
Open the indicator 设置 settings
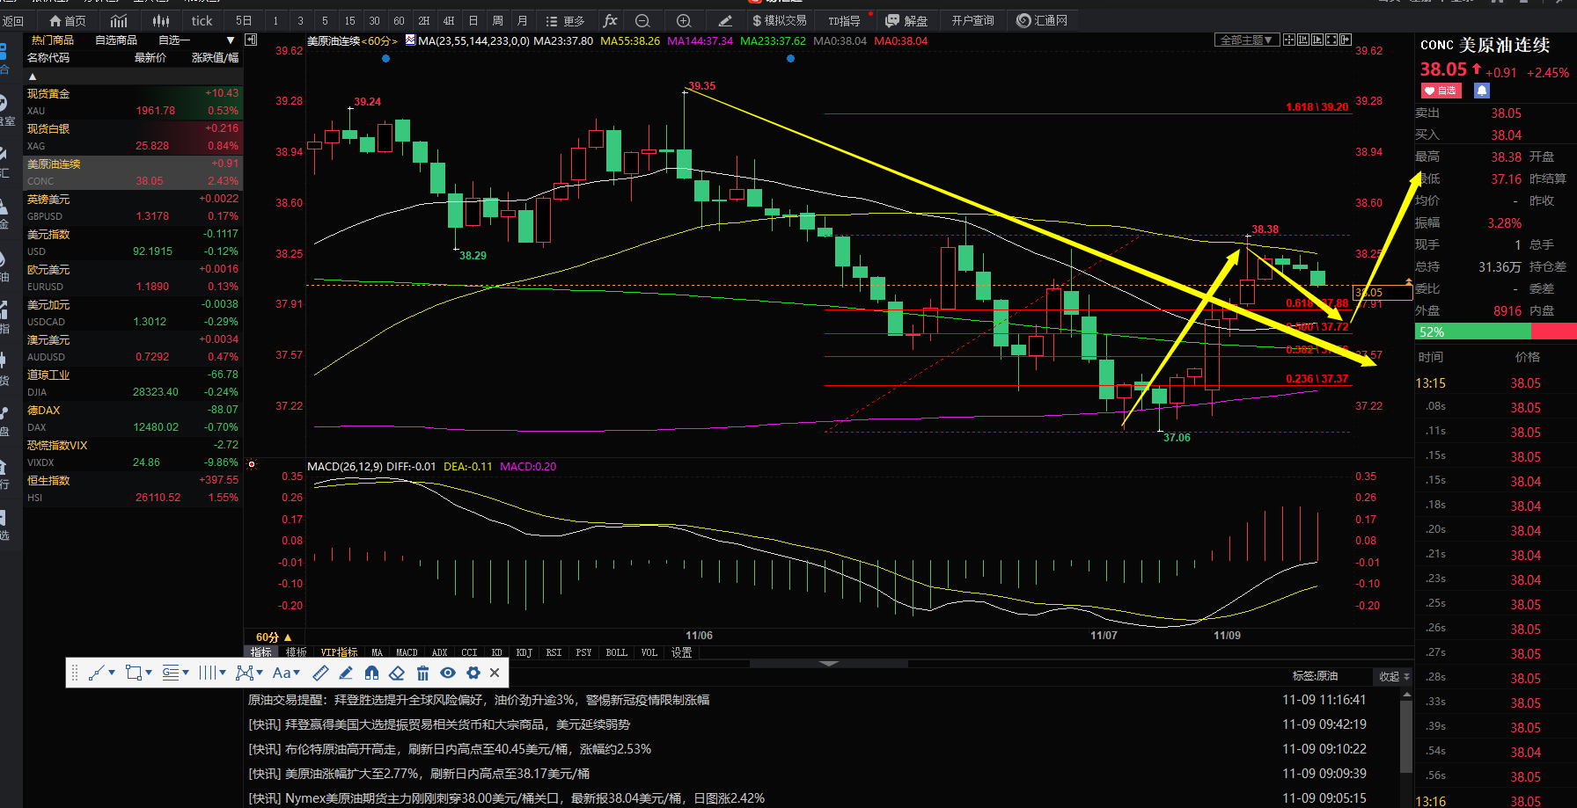point(681,652)
